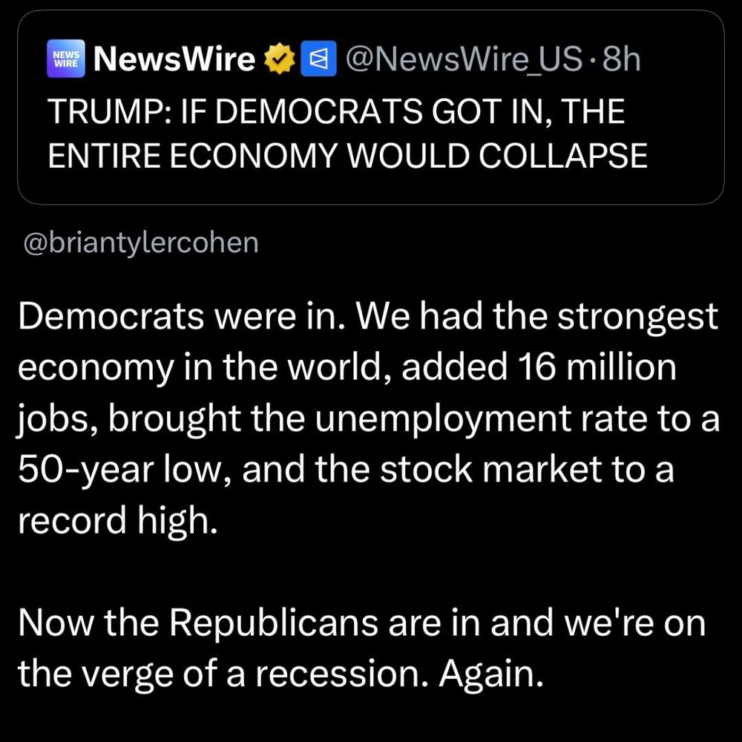Open the quoted NewsWire post card
This screenshot has height=742, width=742.
pos(370,108)
